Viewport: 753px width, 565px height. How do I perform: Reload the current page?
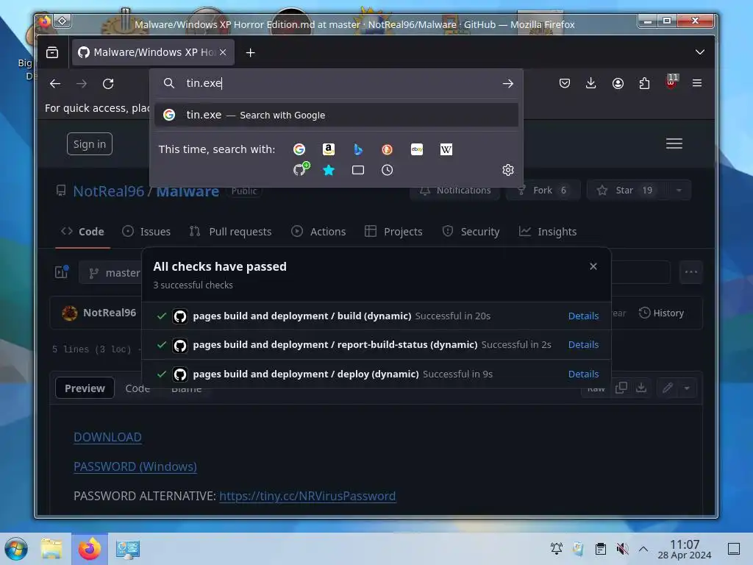[108, 84]
